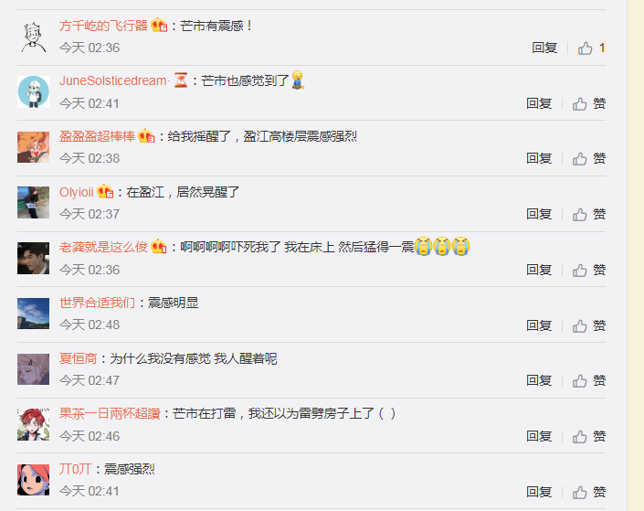Like 夏恒商's comment
The height and width of the screenshot is (511, 644).
click(589, 380)
